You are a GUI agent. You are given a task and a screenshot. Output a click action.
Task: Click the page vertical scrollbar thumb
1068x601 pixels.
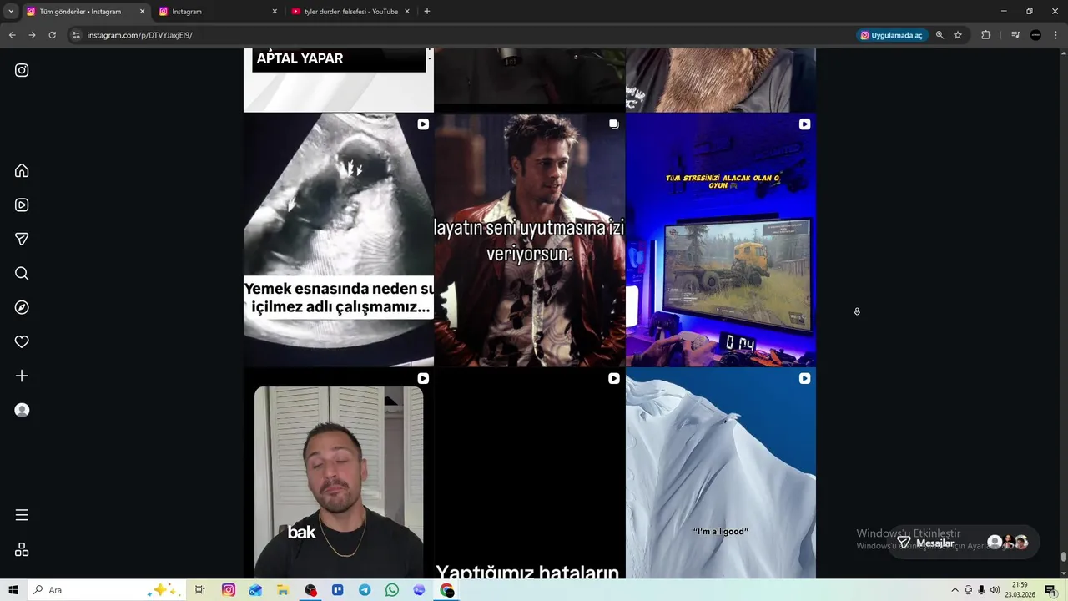(x=1063, y=558)
